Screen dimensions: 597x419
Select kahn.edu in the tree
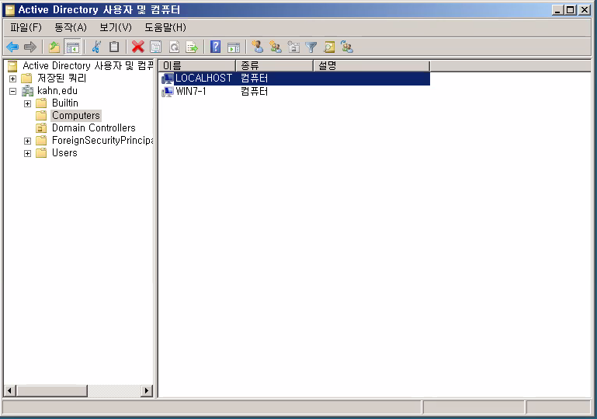click(x=57, y=91)
